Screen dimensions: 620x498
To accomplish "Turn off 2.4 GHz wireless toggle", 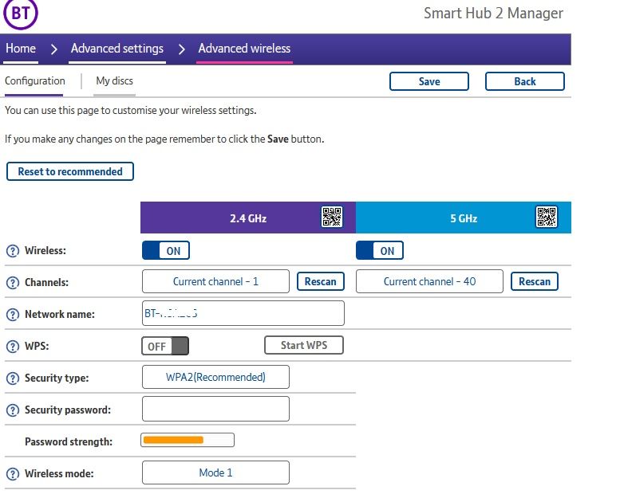I will coord(165,251).
